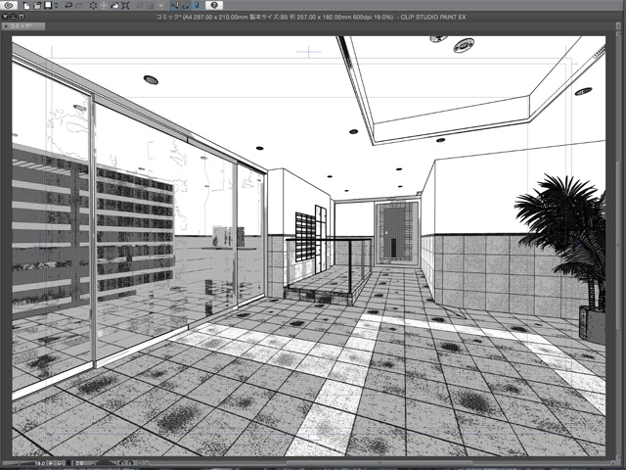
Task: Expand the save options arrows beside Save
Action: [x=56, y=5]
